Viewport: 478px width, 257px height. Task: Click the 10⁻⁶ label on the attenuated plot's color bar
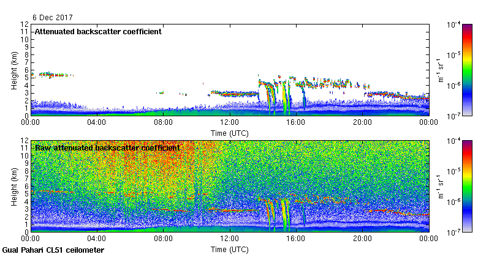pyautogui.click(x=454, y=86)
